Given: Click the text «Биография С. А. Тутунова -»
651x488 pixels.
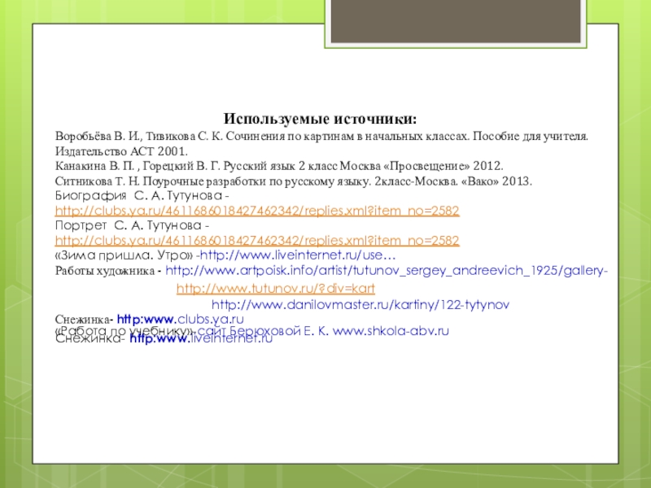Looking at the screenshot, I should point(142,195).
